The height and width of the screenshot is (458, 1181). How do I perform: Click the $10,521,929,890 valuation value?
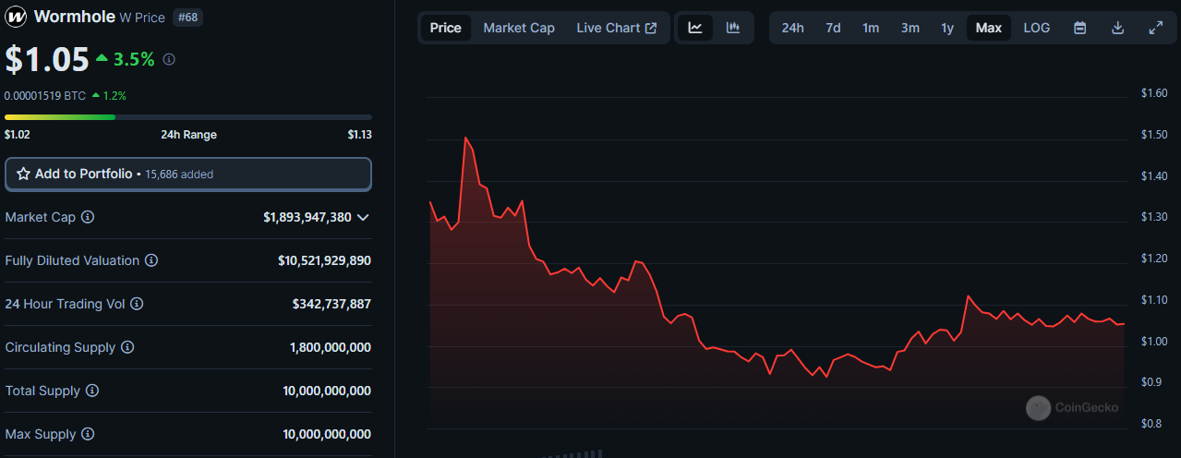[x=324, y=260]
